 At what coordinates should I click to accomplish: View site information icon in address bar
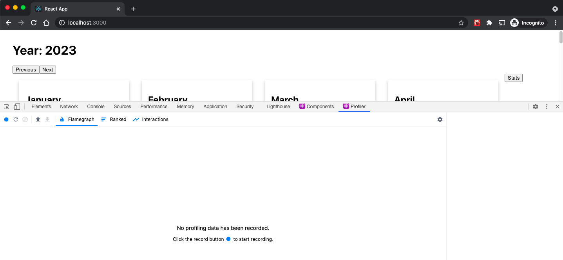(x=62, y=23)
